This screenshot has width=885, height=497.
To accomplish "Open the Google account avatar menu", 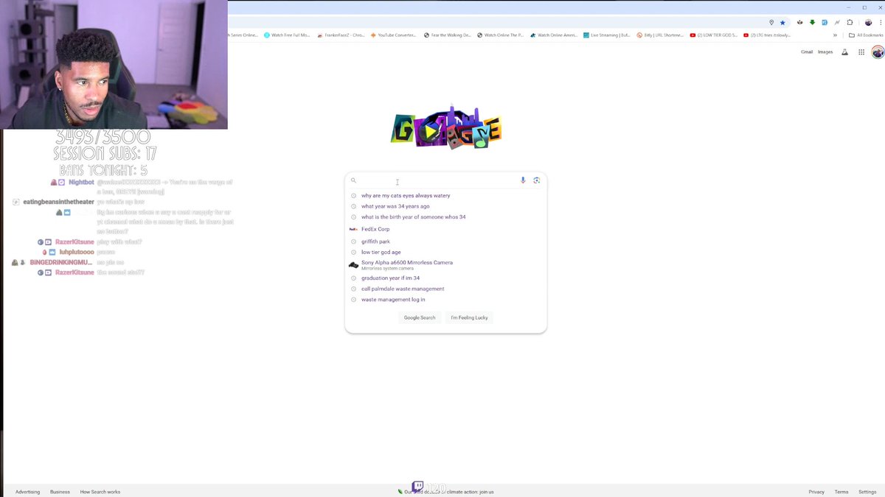I will (878, 52).
